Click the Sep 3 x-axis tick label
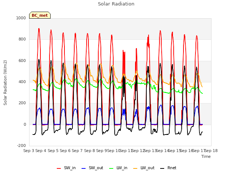 [29, 151]
